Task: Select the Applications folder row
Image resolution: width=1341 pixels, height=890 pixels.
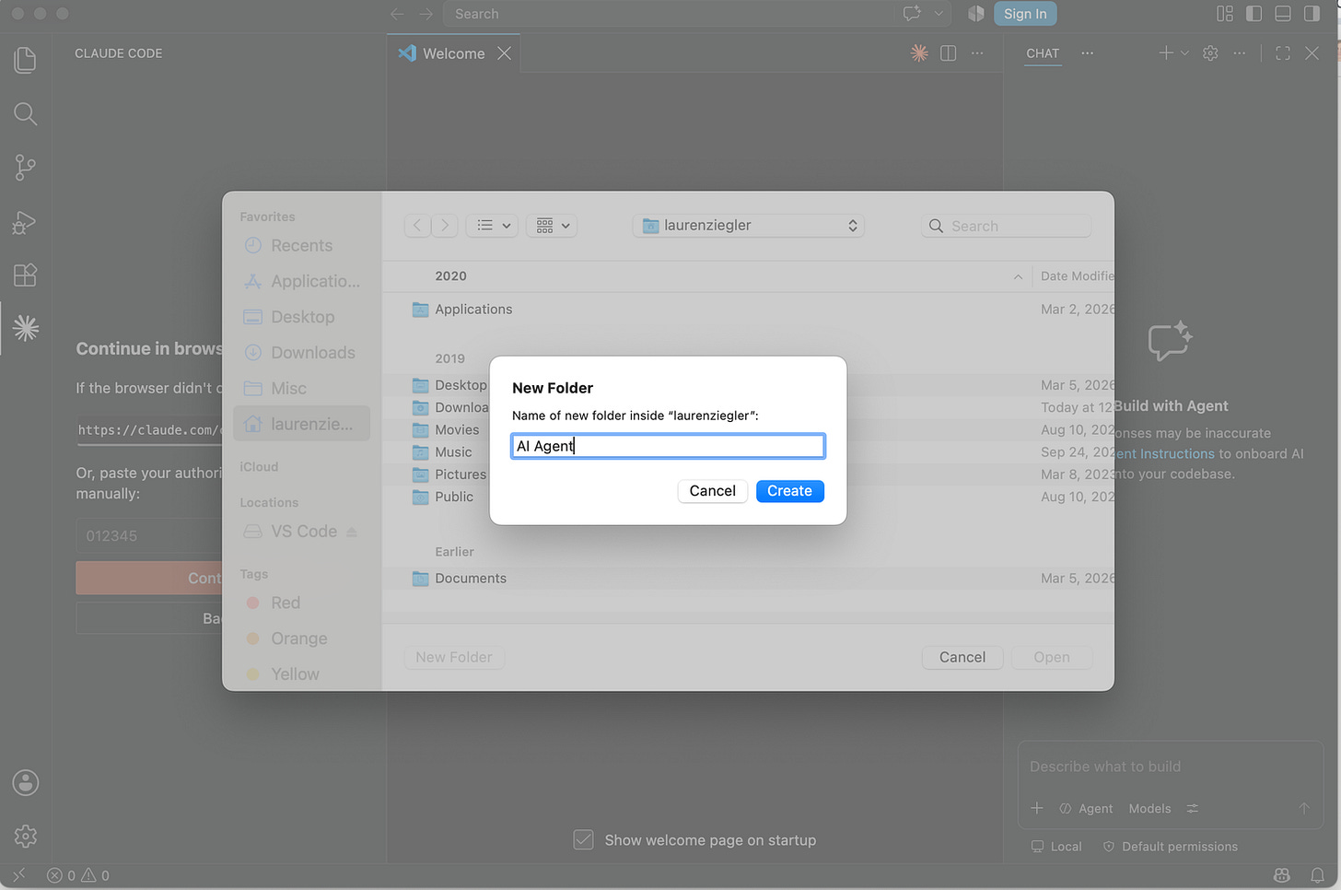Action: tap(748, 310)
